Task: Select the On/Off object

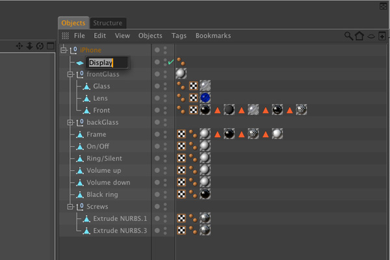Action: pos(97,146)
